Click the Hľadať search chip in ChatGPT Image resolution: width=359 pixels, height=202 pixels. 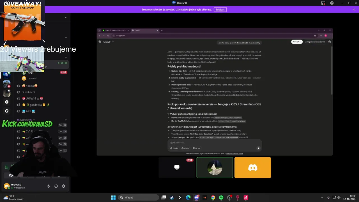click(185, 148)
